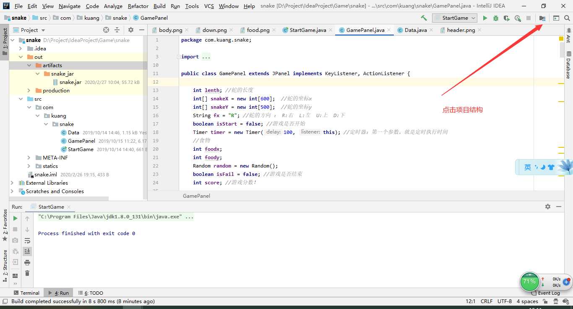
Task: Click the locate/scroll-from-source target icon in the Project panel
Action: [106, 30]
